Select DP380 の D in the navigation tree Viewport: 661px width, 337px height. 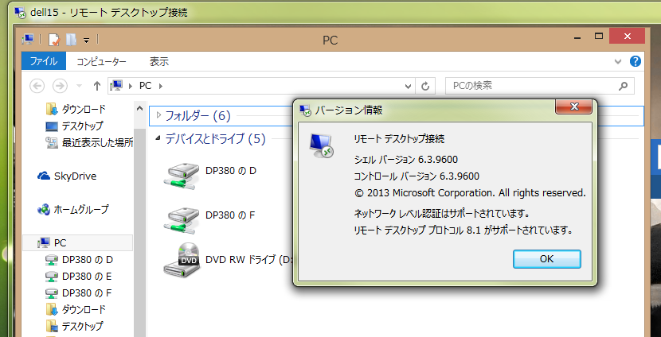tap(80, 260)
